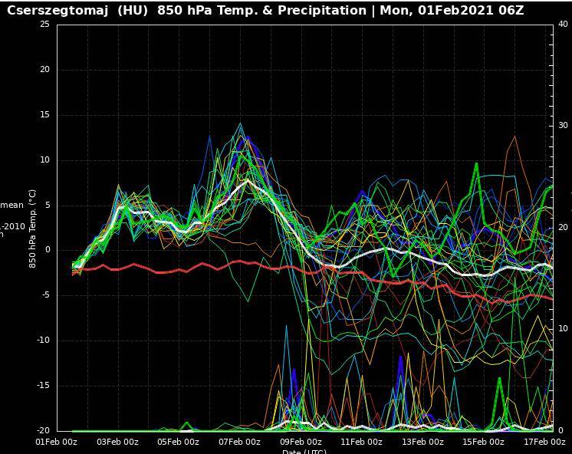
Task: Click the '850 hPa Temp. (°C)' axis label
Action: coord(33,229)
